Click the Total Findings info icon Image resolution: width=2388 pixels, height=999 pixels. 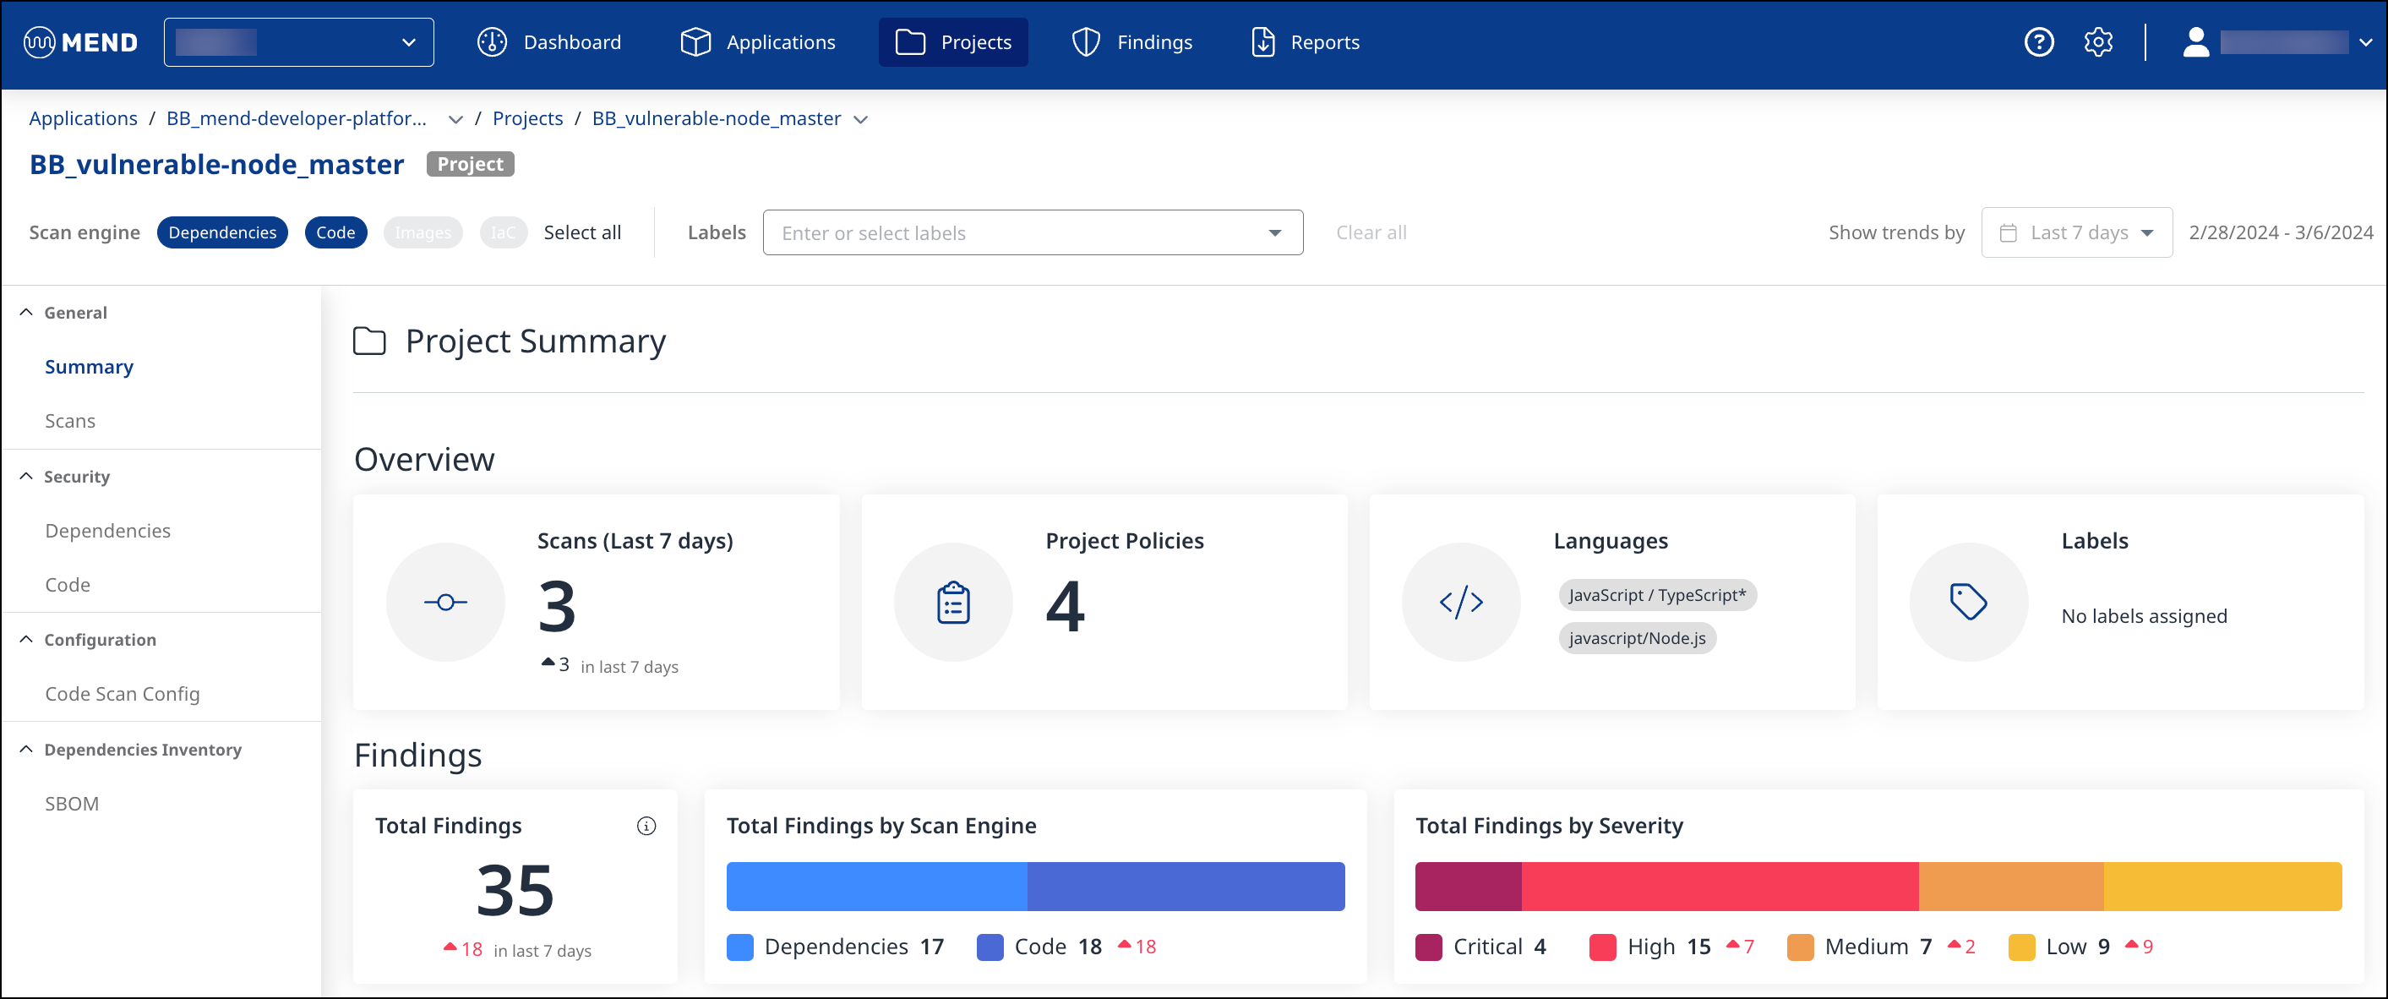(646, 826)
